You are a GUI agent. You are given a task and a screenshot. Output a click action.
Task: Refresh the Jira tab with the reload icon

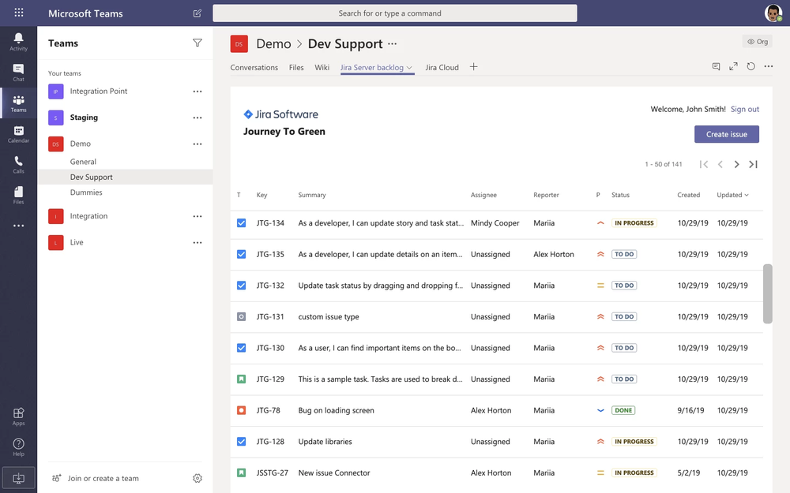(x=750, y=67)
